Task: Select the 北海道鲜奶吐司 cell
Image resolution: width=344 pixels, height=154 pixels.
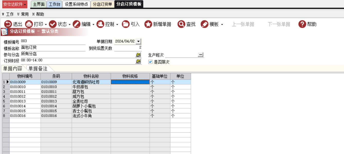Action: (x=91, y=82)
